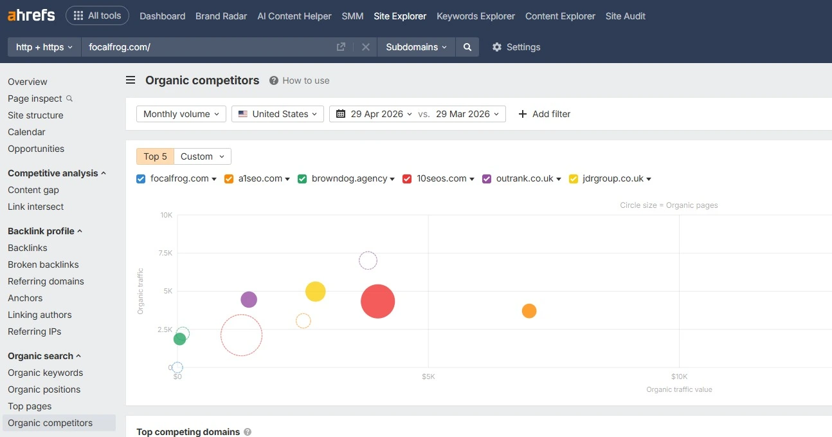Toggle 10seos.com checkbox

(x=407, y=179)
